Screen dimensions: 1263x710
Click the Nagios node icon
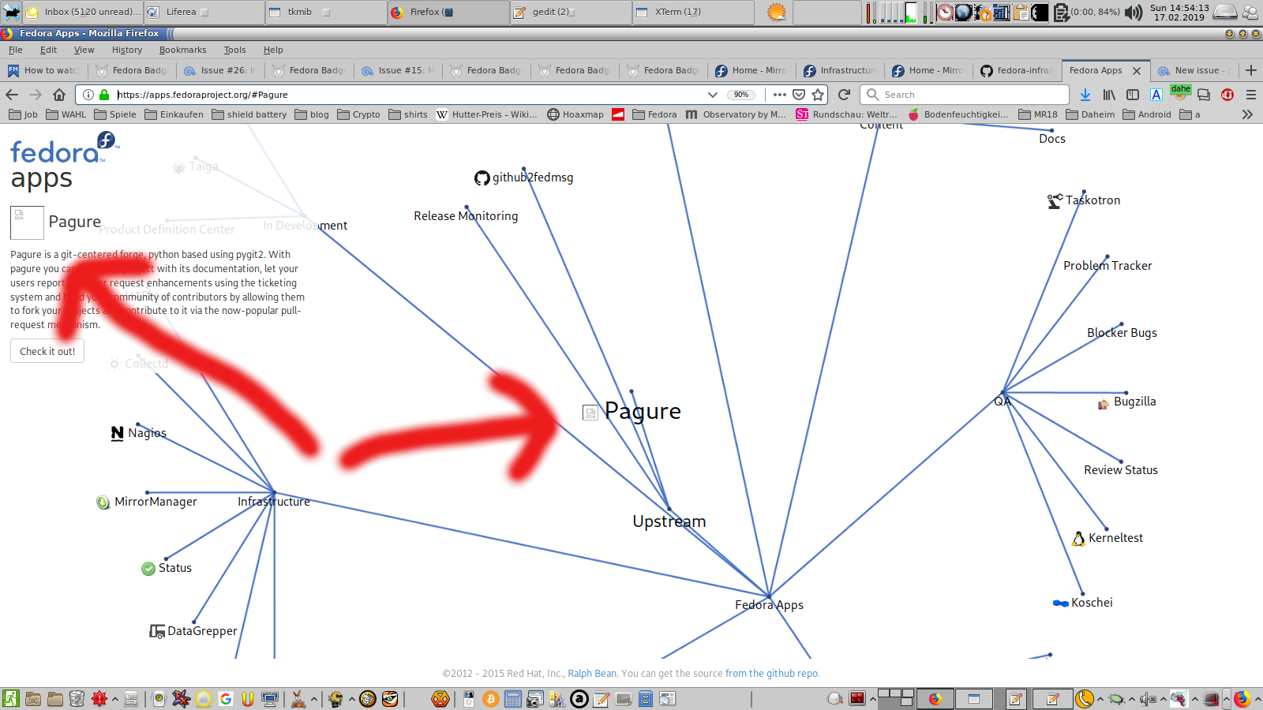click(x=118, y=433)
